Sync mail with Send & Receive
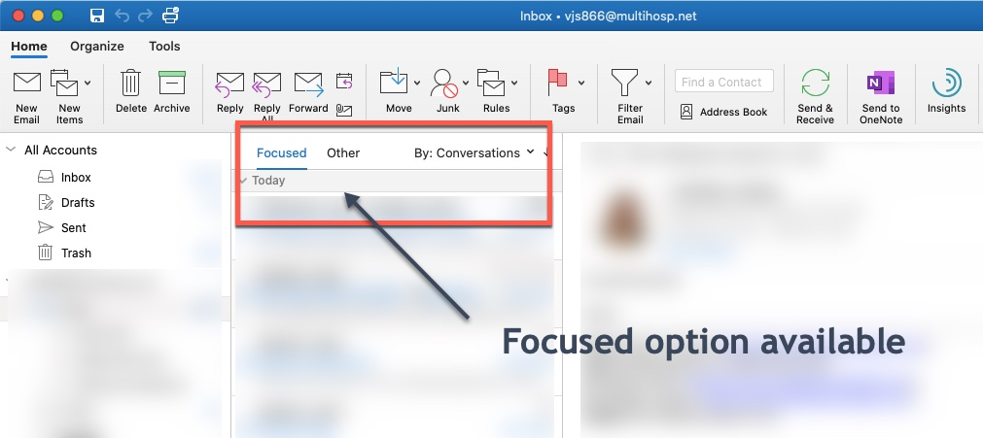The width and height of the screenshot is (983, 438). [x=815, y=97]
